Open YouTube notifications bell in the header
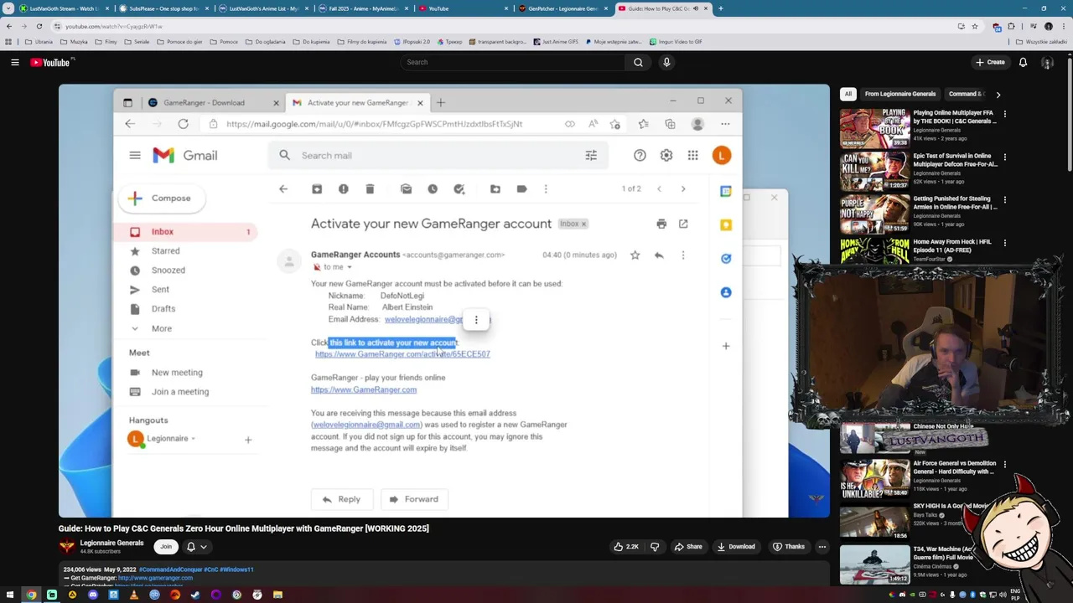This screenshot has width=1073, height=603. pyautogui.click(x=1023, y=62)
